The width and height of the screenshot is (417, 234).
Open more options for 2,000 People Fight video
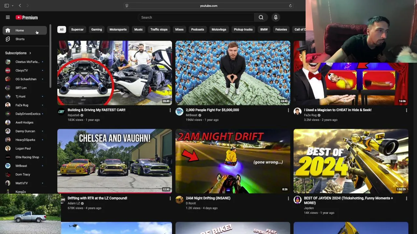[x=288, y=110]
